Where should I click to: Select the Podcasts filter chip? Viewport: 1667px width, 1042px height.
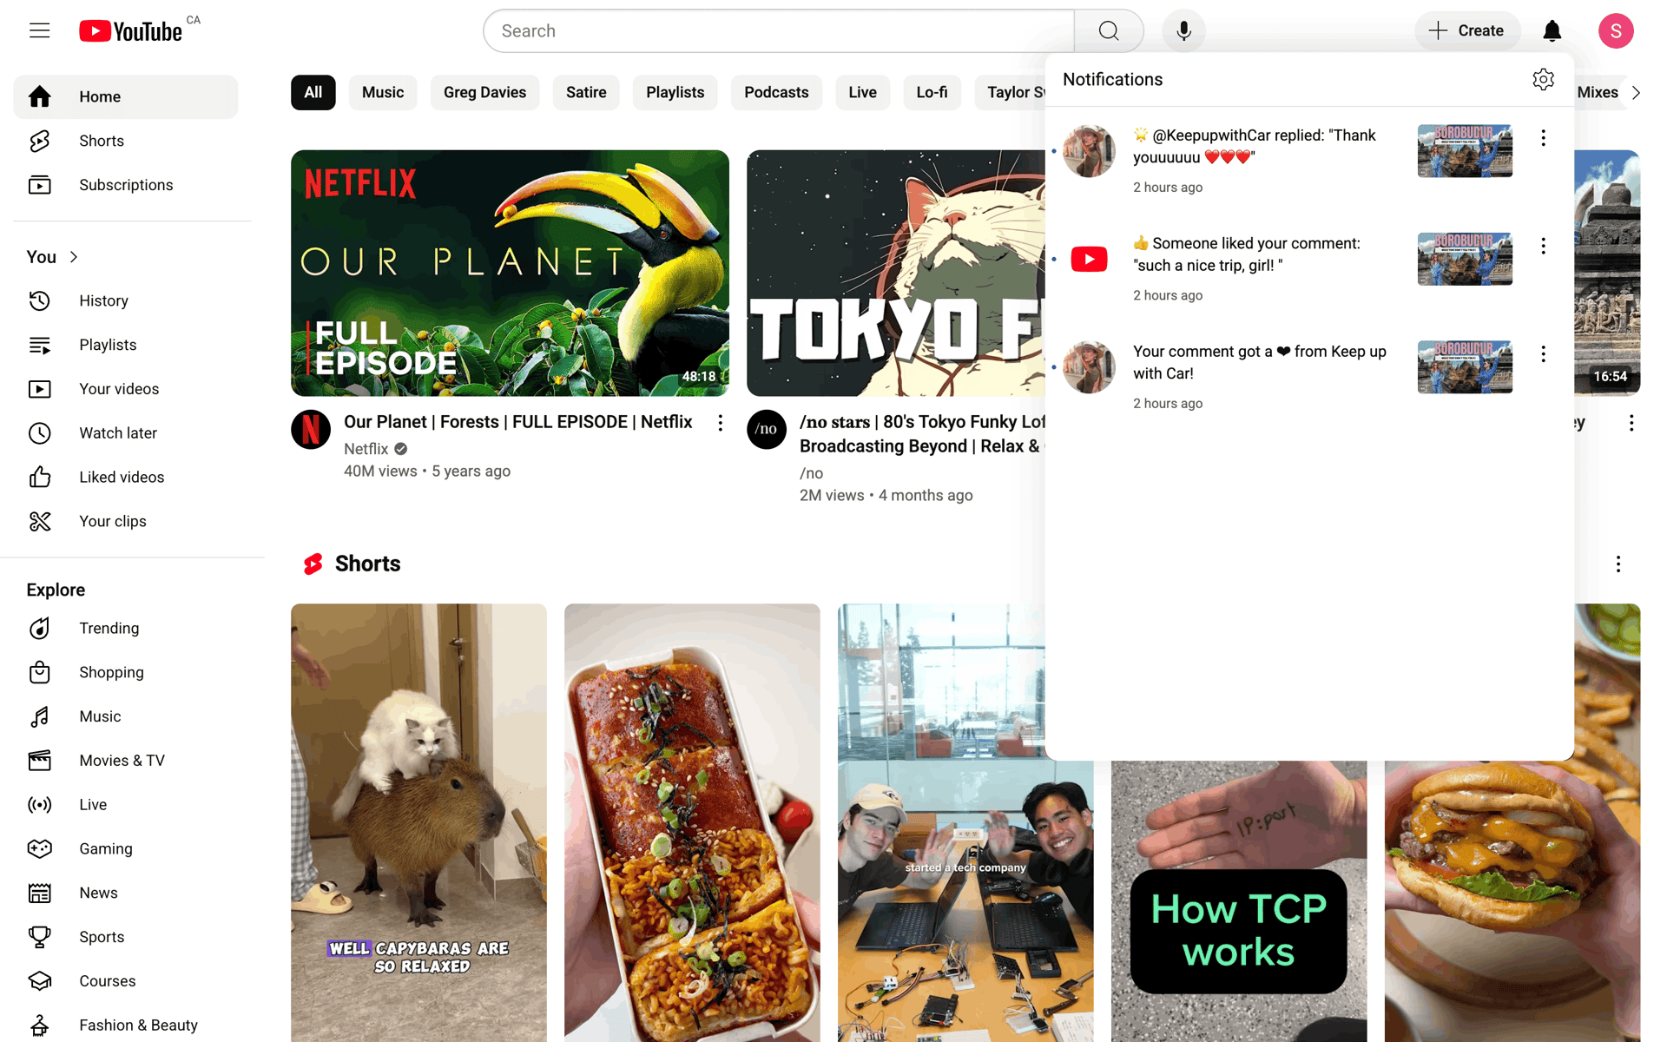point(776,93)
